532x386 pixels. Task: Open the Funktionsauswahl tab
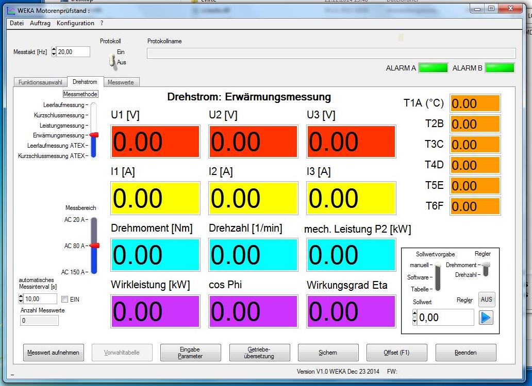(40, 82)
